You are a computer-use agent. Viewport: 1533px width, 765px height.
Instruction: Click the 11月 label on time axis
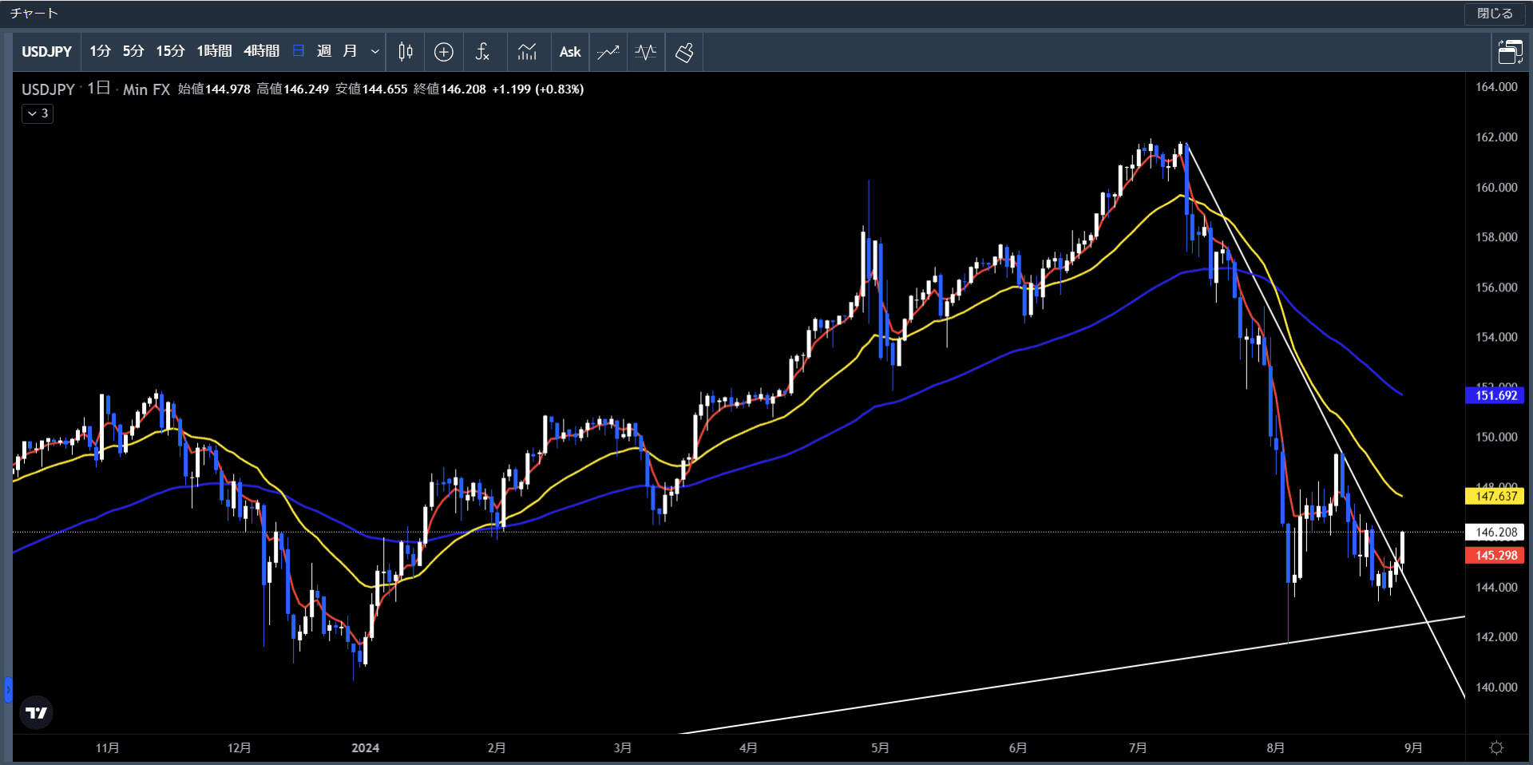point(108,747)
